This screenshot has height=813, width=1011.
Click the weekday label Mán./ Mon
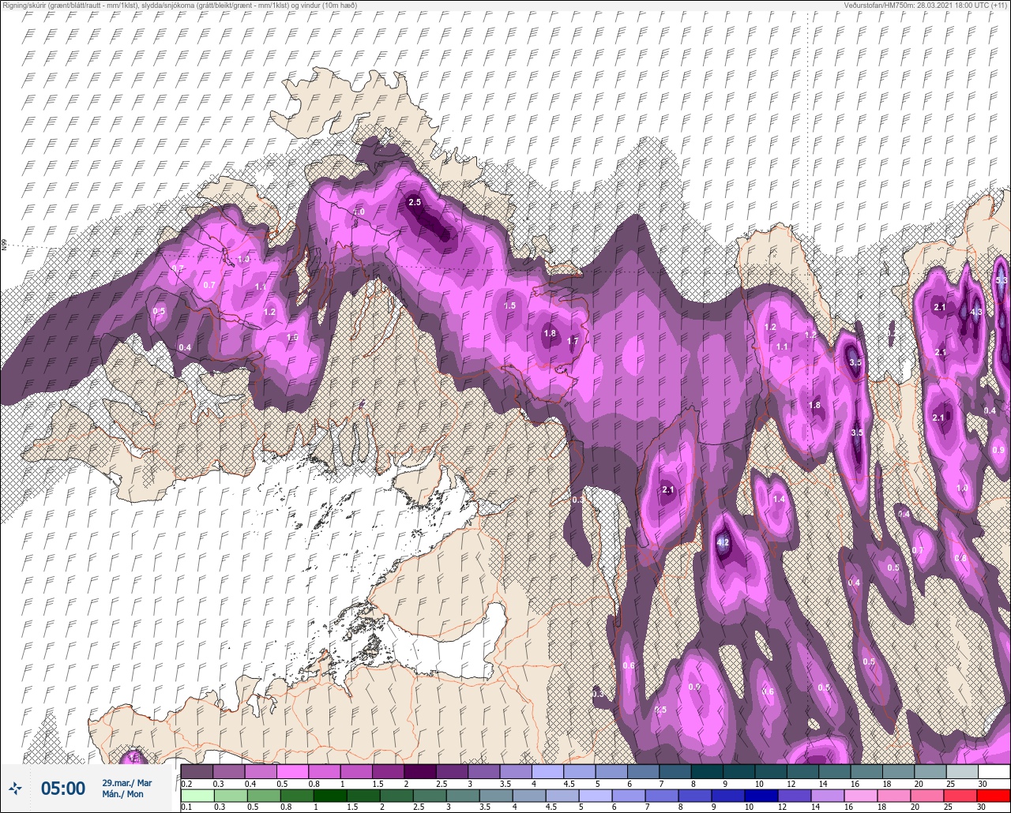[x=122, y=794]
